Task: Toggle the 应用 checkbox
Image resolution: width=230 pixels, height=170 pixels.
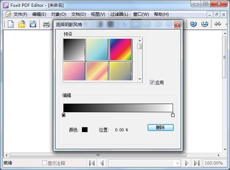Action: (152, 82)
